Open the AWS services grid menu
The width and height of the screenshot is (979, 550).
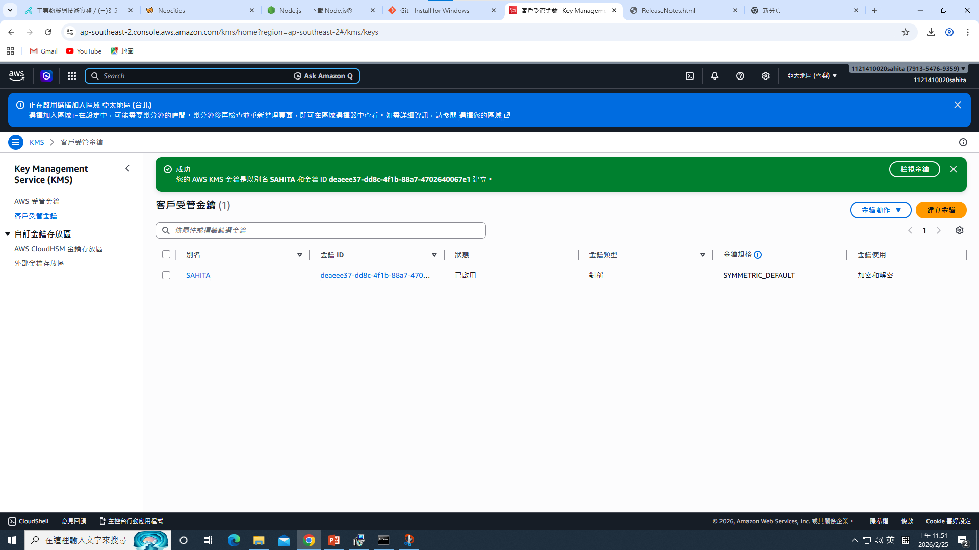(x=72, y=76)
